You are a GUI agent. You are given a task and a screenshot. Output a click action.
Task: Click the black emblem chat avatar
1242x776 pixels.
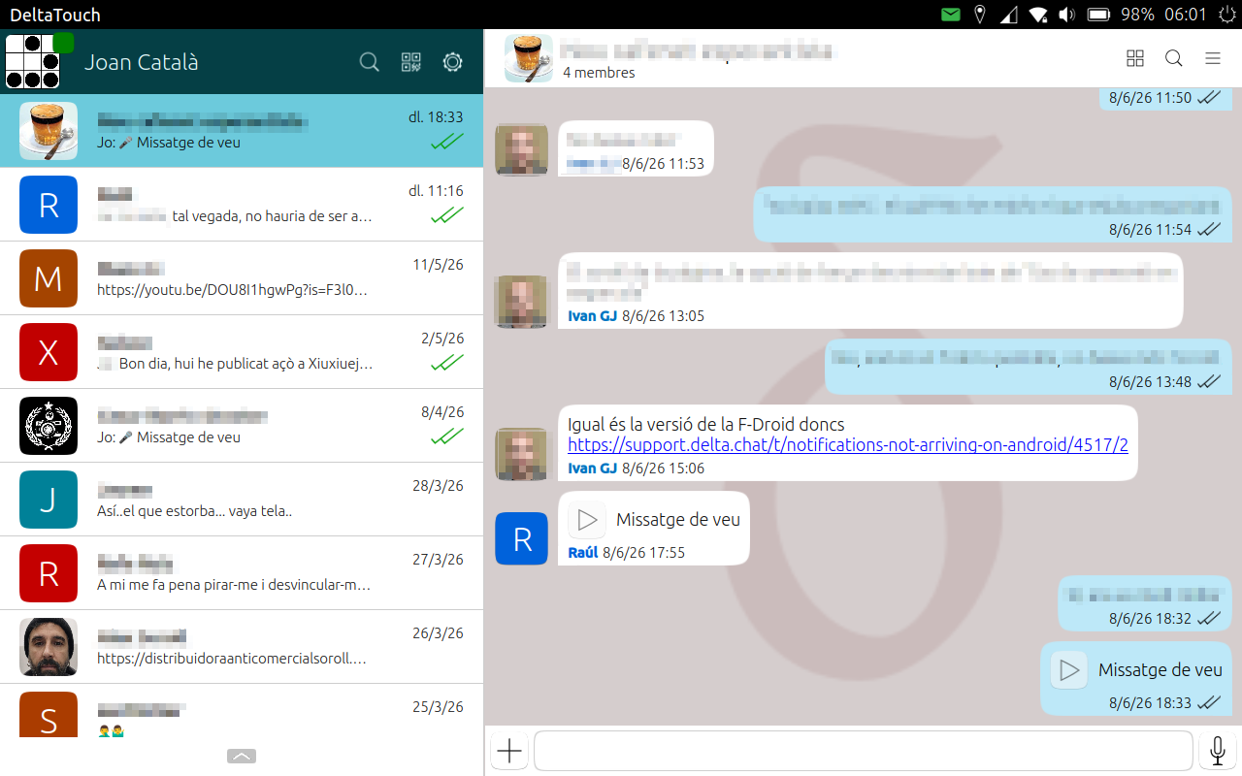click(49, 426)
